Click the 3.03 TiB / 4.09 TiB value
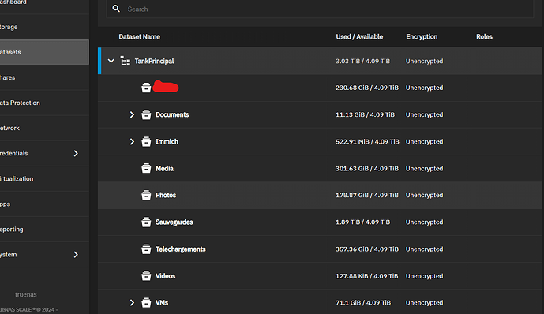544x314 pixels. coord(362,61)
